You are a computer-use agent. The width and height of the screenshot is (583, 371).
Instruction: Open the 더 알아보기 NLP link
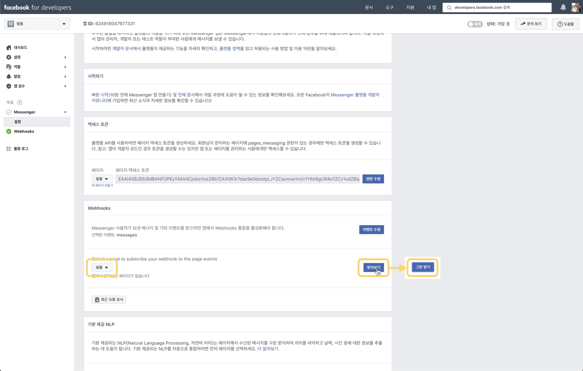[268, 349]
